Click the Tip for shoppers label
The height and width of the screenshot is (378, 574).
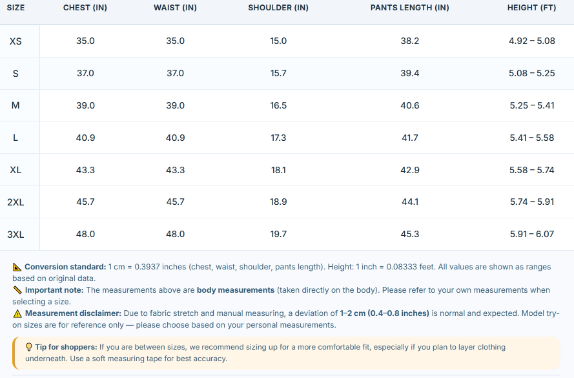[67, 347]
